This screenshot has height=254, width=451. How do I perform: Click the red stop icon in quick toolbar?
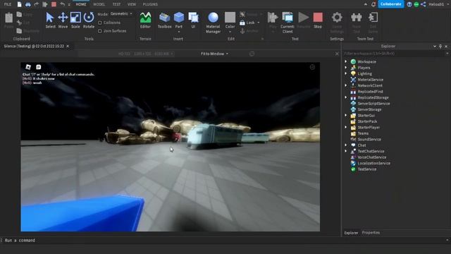click(x=54, y=4)
